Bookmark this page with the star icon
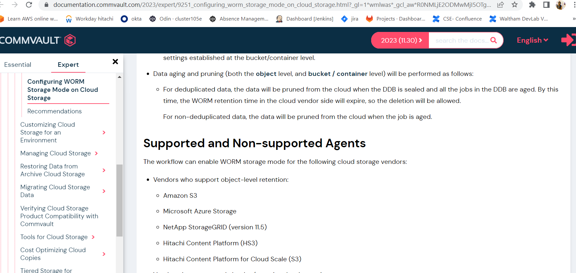Screen dimensions: 576x273 pyautogui.click(x=515, y=5)
